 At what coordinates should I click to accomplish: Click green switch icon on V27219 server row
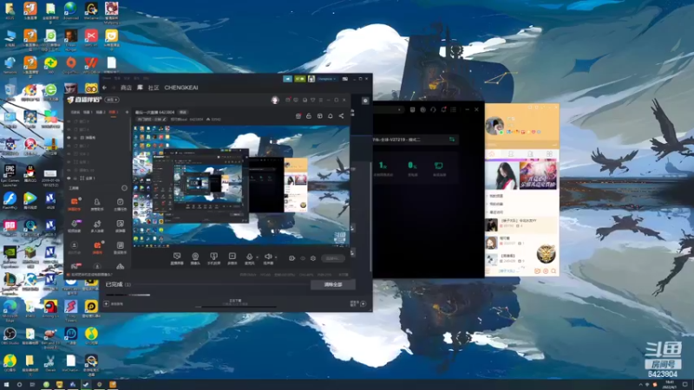[452, 140]
